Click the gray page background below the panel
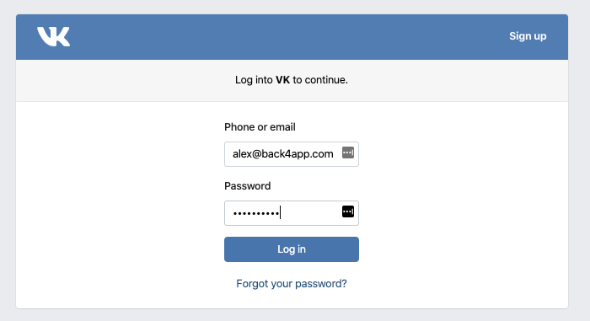This screenshot has height=321, width=590. pyautogui.click(x=292, y=316)
